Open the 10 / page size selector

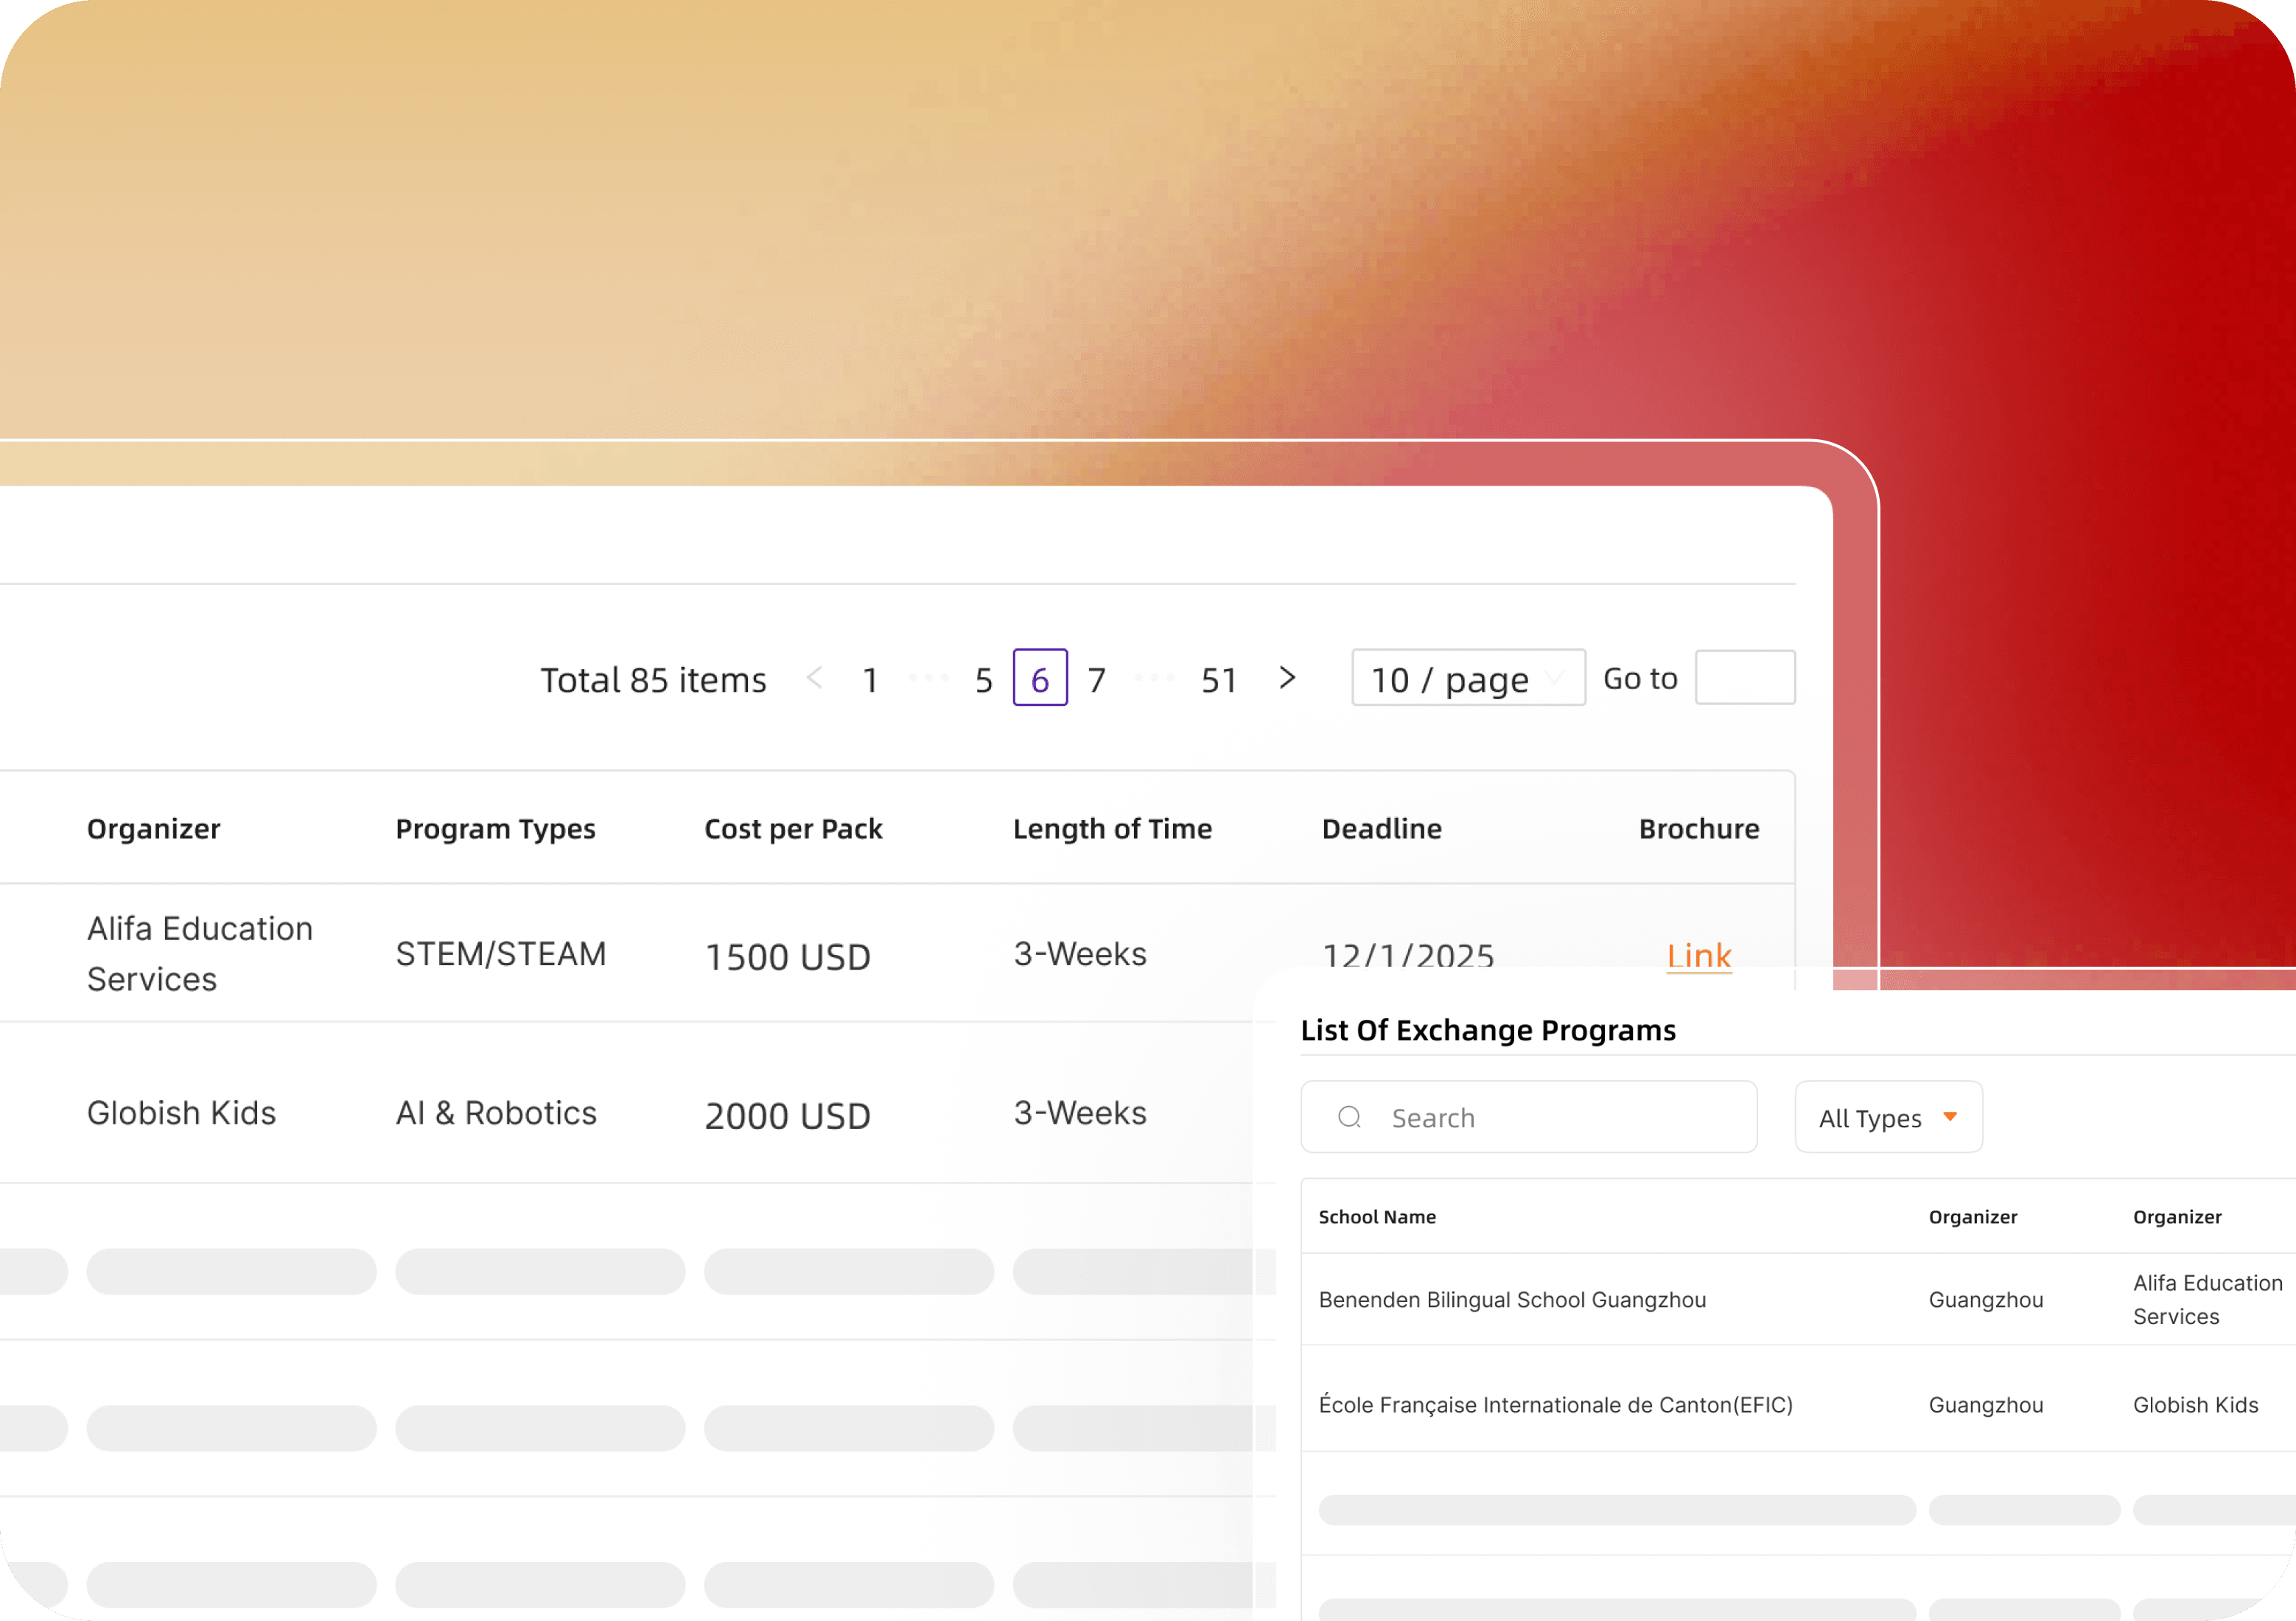click(1468, 678)
